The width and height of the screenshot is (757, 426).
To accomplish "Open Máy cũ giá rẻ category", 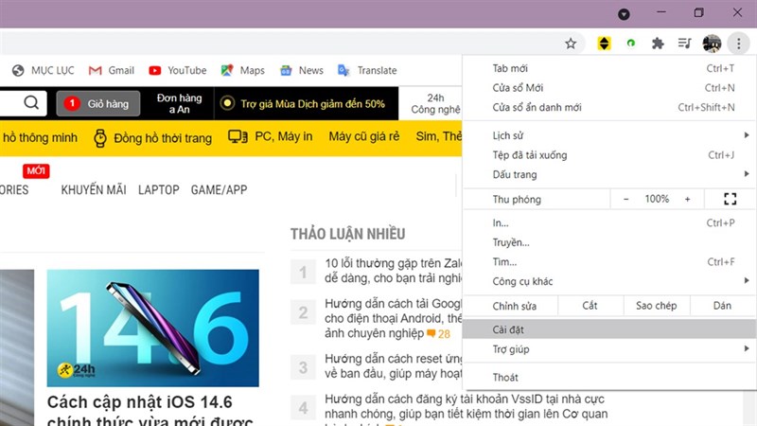I will [364, 136].
